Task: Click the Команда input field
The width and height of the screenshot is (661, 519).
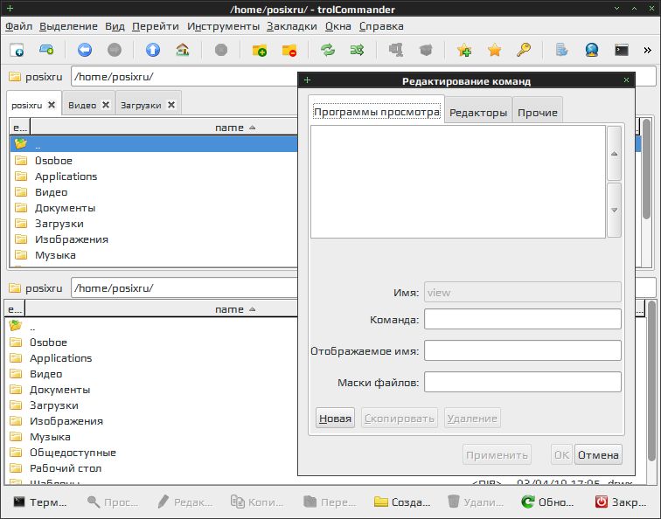Action: [522, 320]
